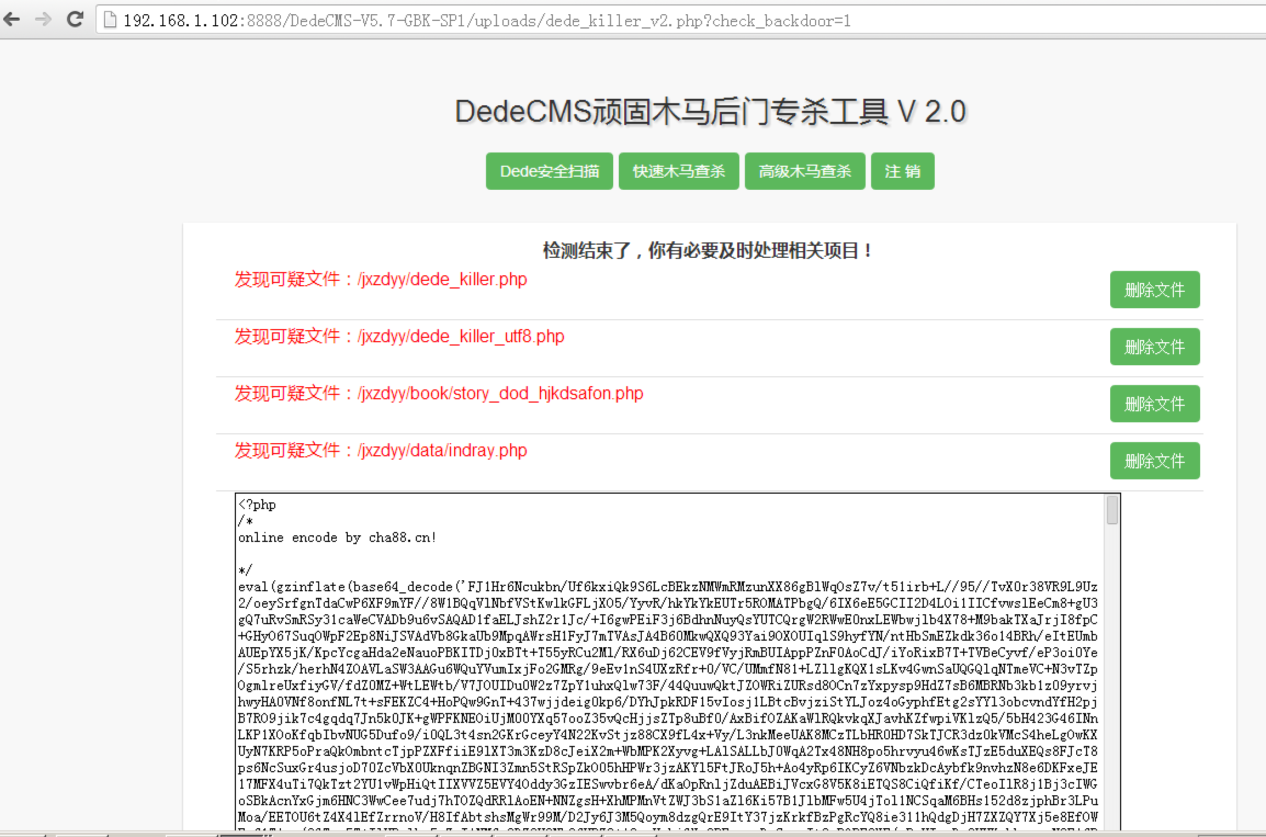Open the Dede安全扫描 scan
This screenshot has height=837, width=1266.
(x=549, y=171)
